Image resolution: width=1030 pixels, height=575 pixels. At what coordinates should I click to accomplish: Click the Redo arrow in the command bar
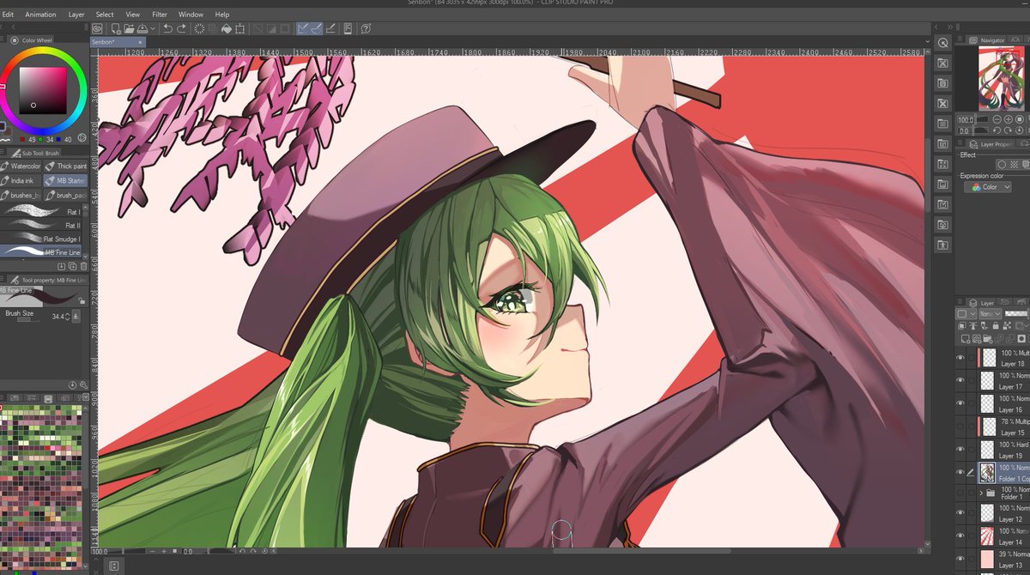(x=181, y=28)
